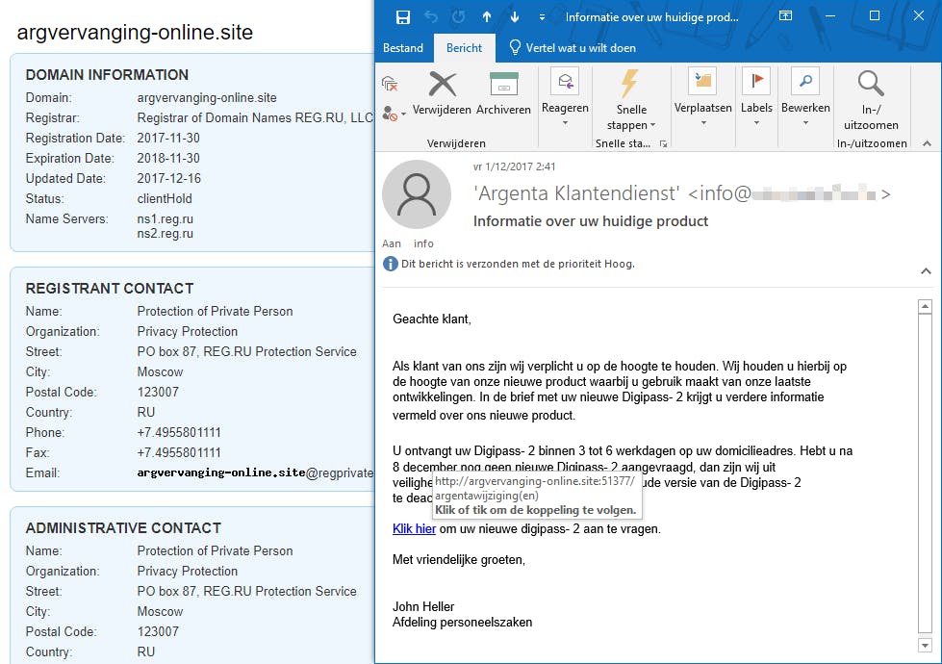This screenshot has height=664, width=942.
Task: Click the 'info' recipient name
Action: point(423,243)
